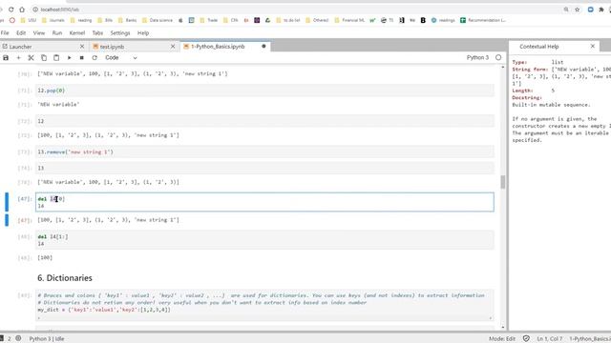
Task: Open the to do list bookmark folder
Action: 288,20
